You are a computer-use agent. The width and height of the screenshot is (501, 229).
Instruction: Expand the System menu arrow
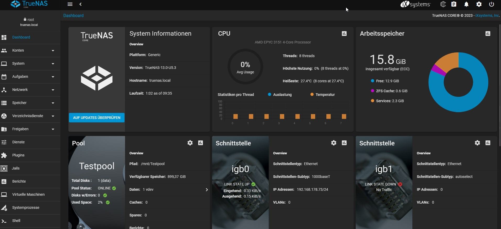(53, 64)
